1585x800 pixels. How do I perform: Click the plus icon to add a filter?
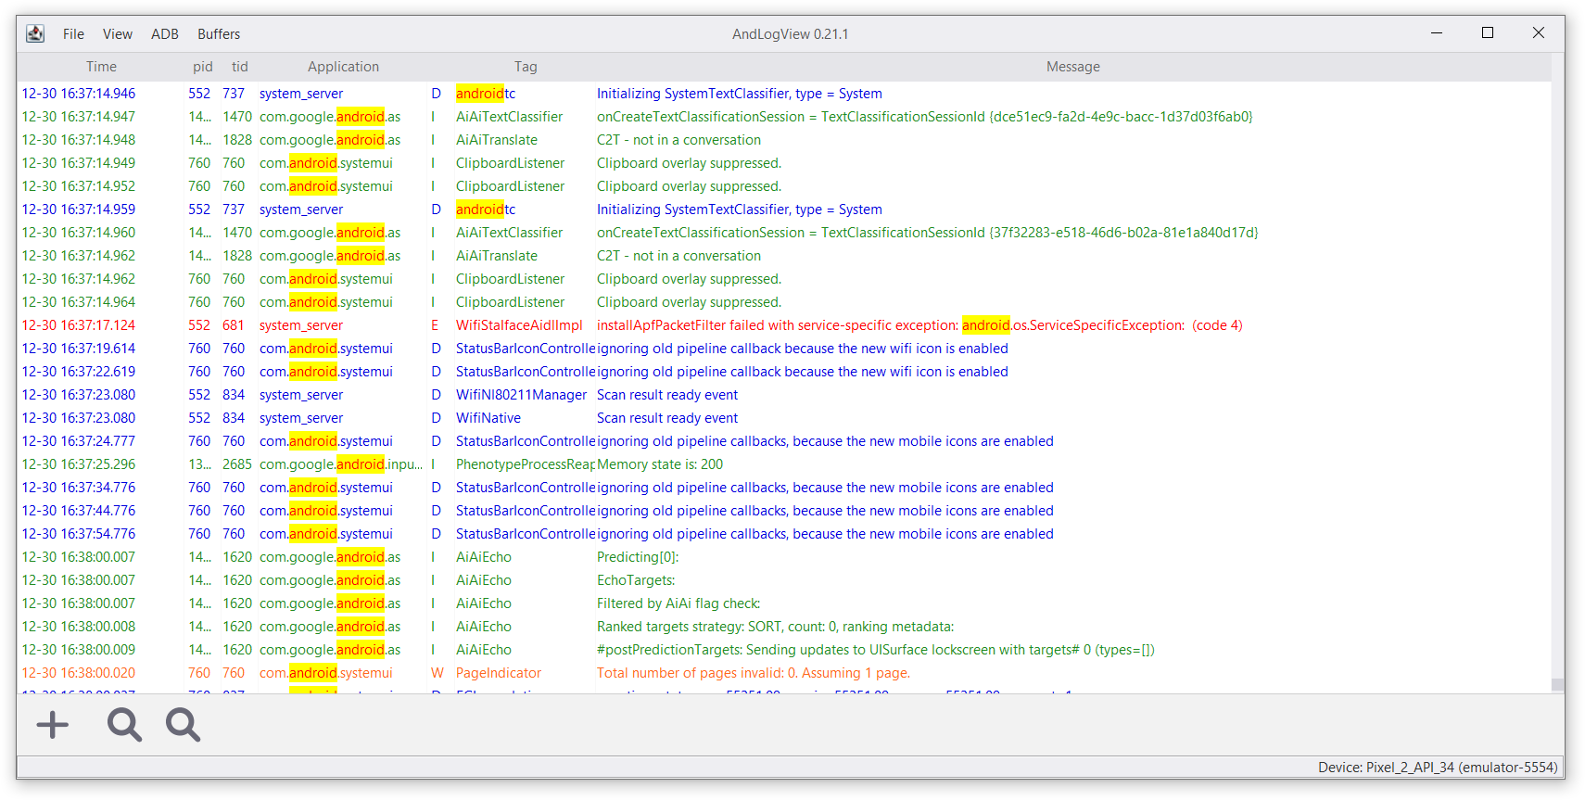click(x=53, y=725)
